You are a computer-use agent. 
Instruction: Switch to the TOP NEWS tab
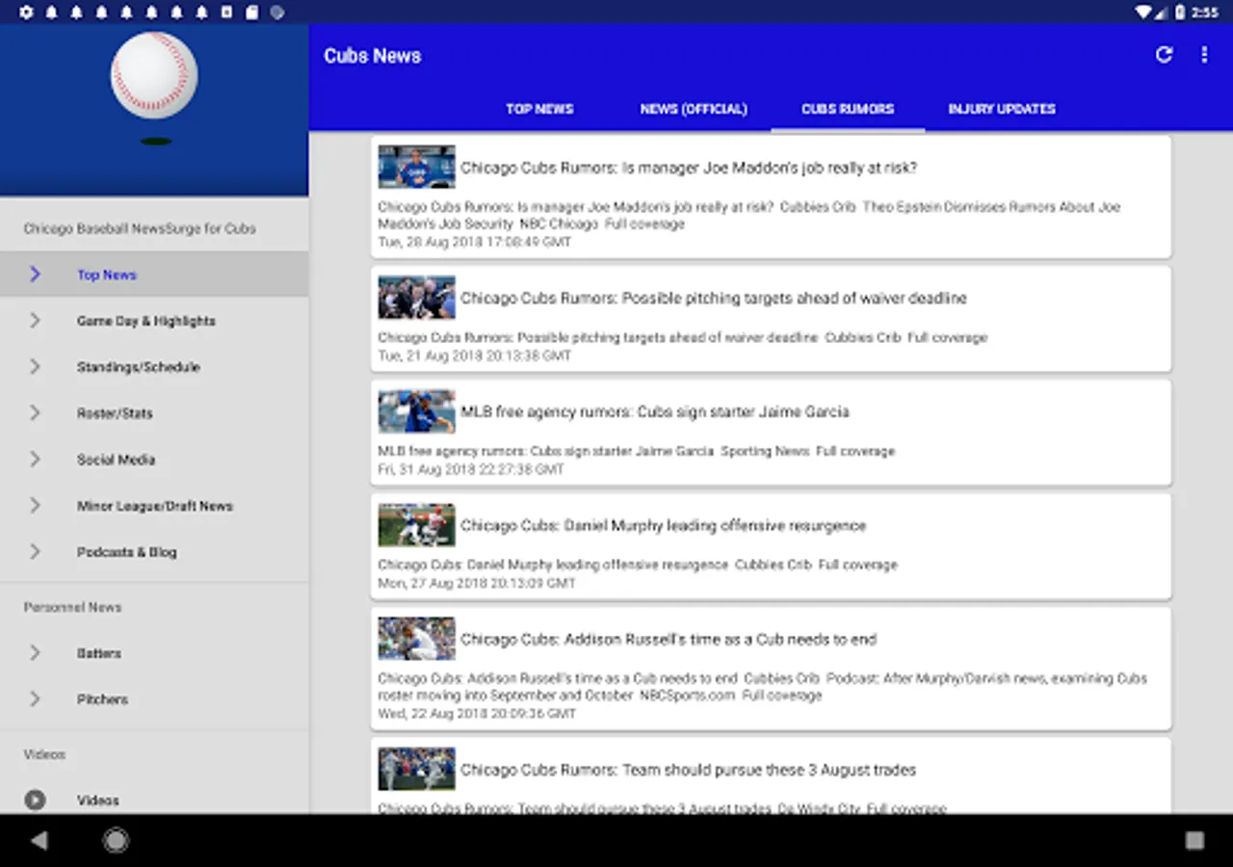[x=539, y=109]
